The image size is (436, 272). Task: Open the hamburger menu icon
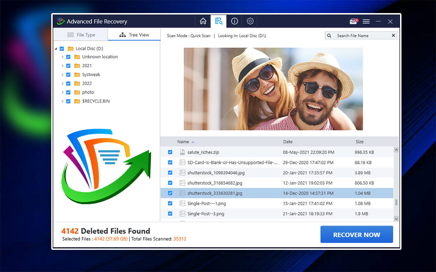pos(366,21)
